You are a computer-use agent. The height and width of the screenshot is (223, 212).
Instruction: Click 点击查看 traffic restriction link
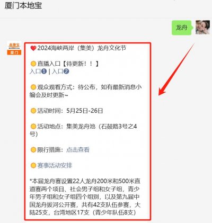78,150
